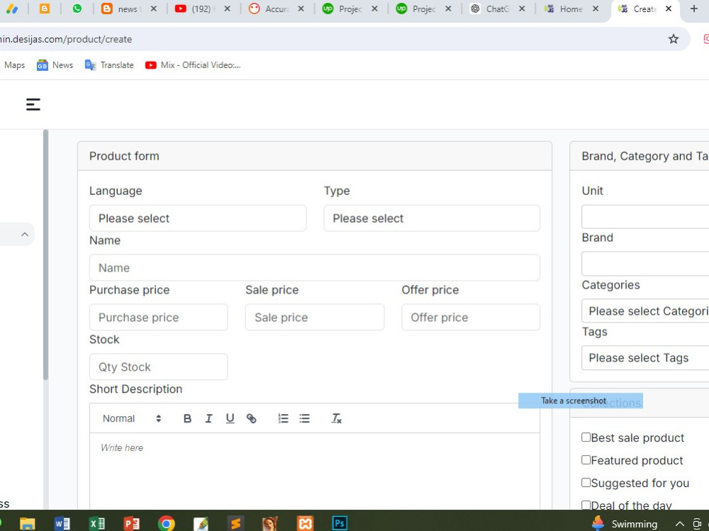Insert a hyperlink in the Short Description editor
The height and width of the screenshot is (531, 709).
251,418
